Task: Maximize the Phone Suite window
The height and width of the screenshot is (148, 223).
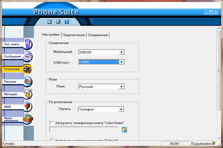Action: click(x=211, y=12)
